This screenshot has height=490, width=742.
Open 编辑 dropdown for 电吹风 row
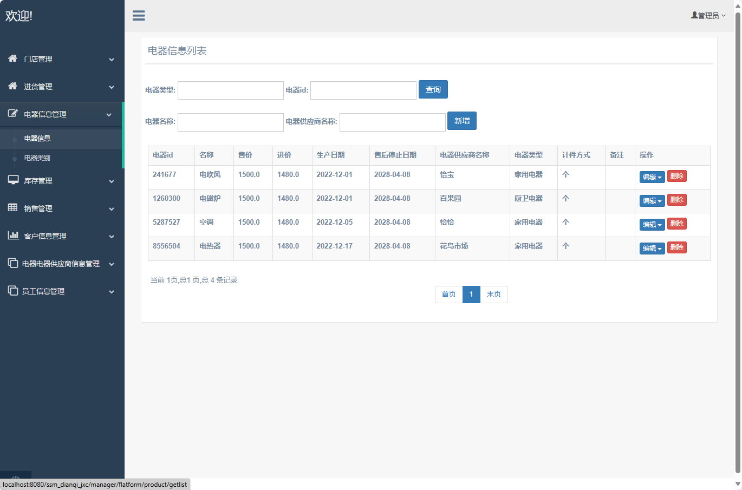652,177
